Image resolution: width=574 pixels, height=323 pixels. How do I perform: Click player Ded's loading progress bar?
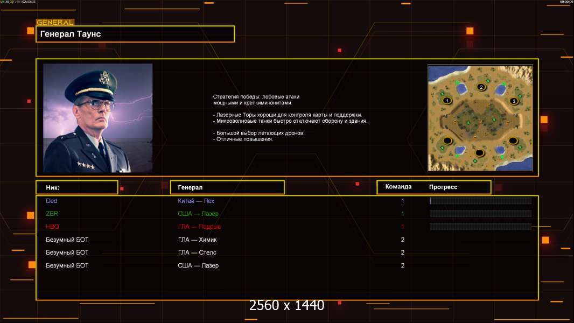tap(480, 201)
